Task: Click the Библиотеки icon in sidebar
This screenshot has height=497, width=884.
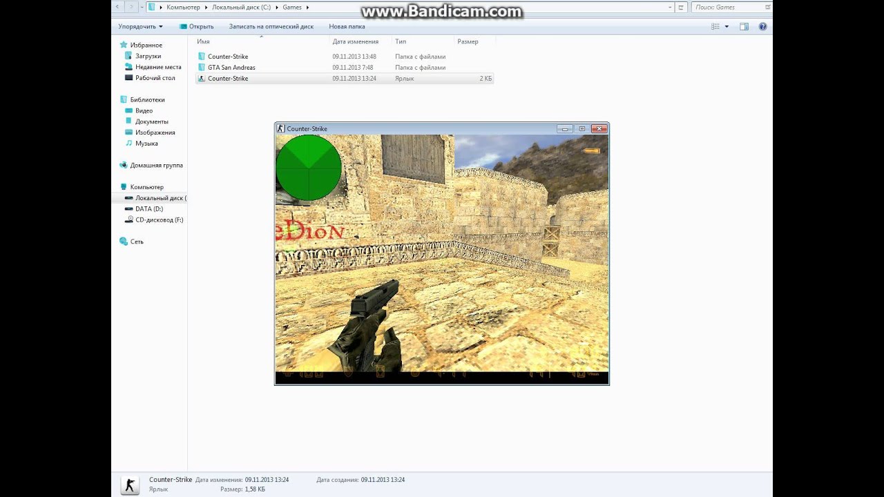Action: (124, 99)
